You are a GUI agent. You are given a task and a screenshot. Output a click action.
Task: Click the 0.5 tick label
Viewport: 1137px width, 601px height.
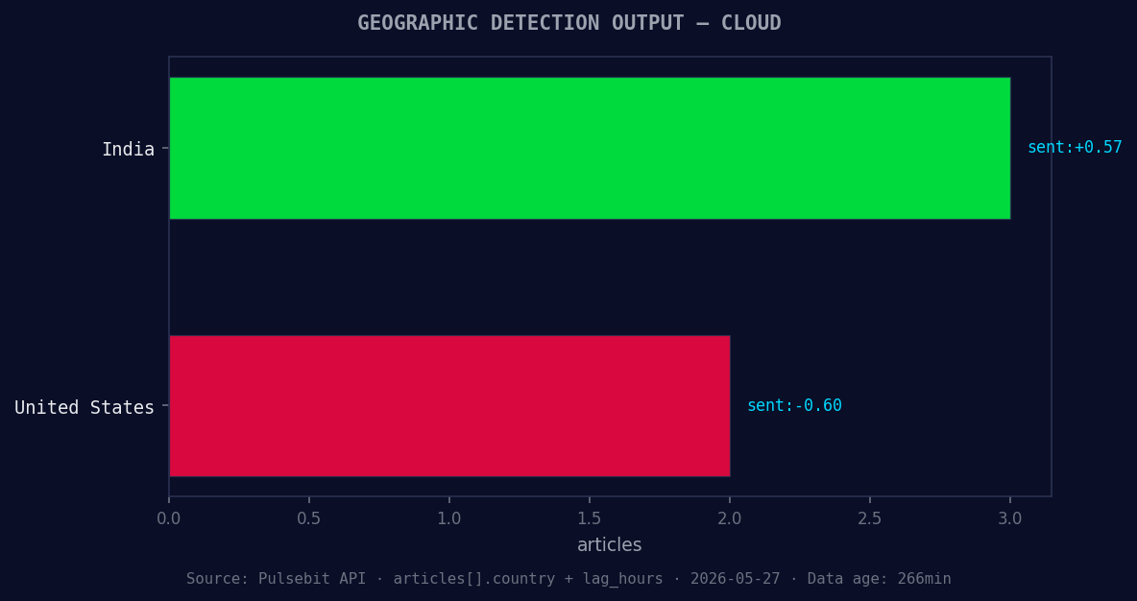tap(309, 518)
